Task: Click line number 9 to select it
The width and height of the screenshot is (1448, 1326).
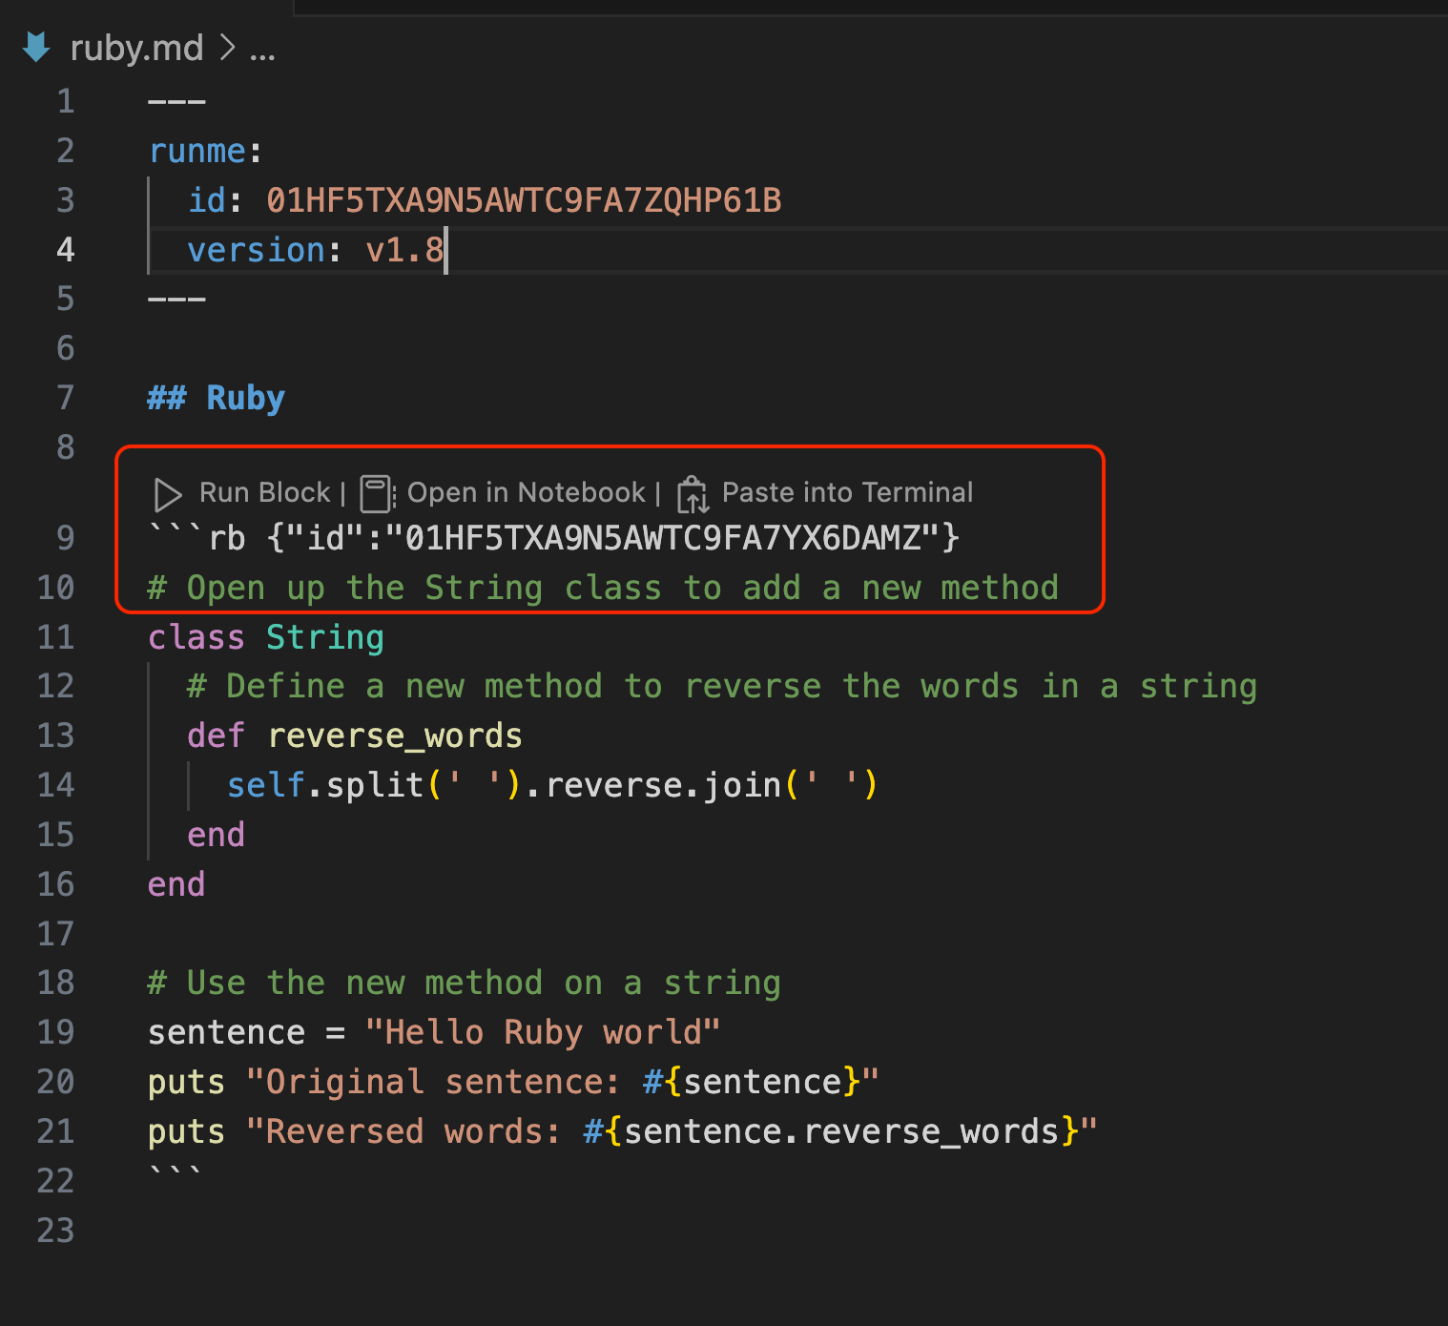Action: 64,537
